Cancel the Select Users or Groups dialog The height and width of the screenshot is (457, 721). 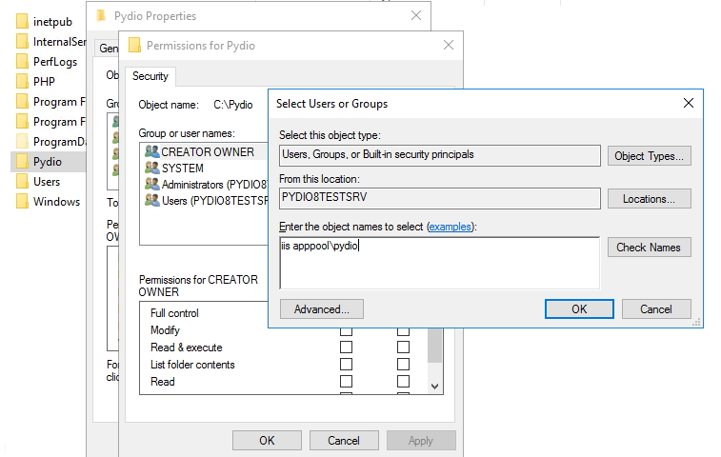(656, 309)
